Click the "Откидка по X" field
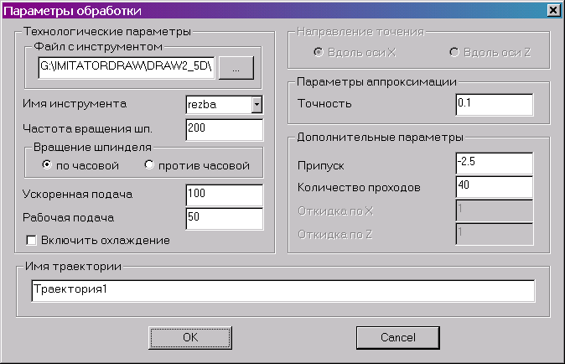 pos(494,211)
